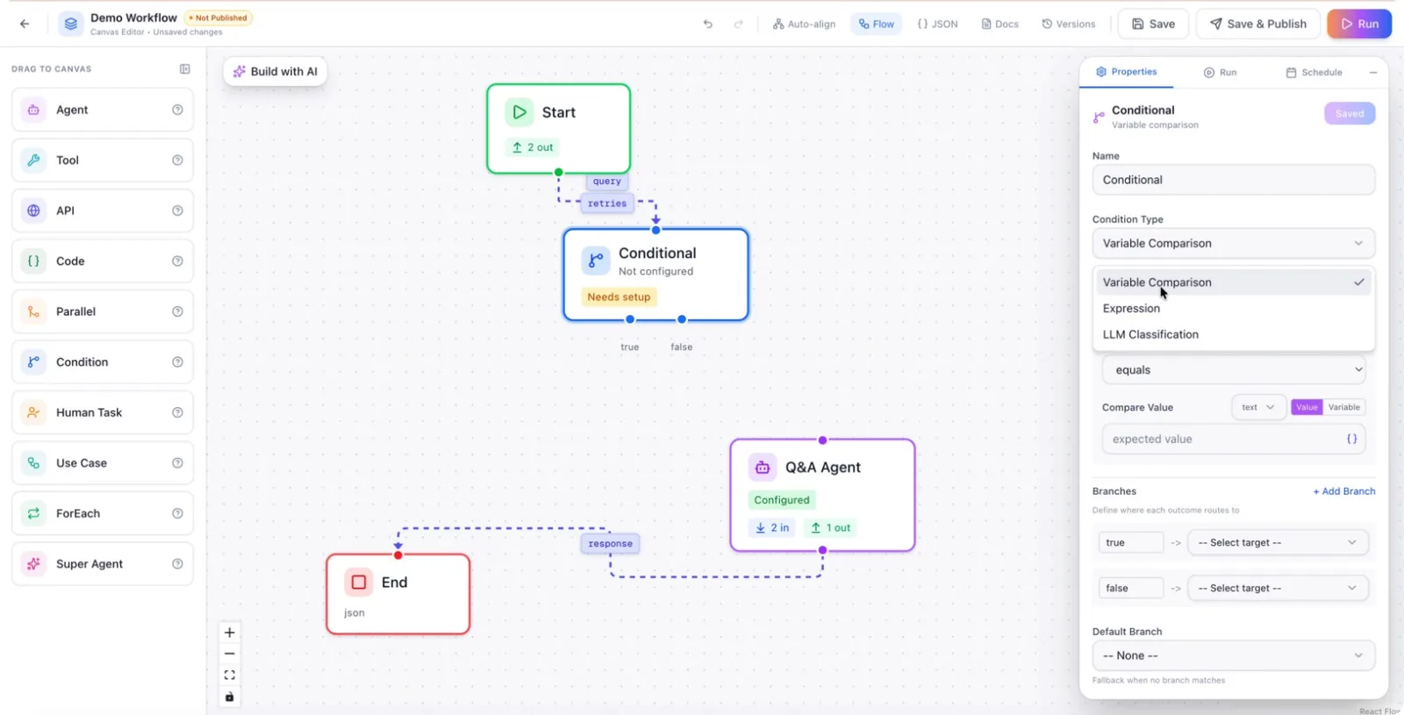
Task: Run the workflow from the header
Action: tap(1359, 24)
